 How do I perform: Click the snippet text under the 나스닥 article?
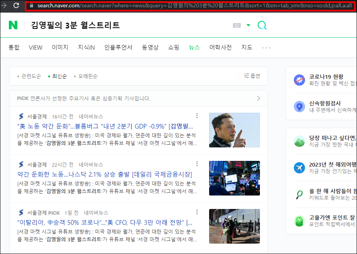[107, 187]
